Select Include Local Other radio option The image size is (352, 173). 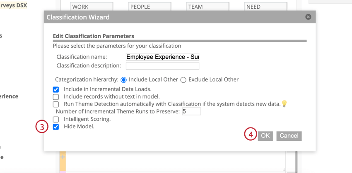tap(124, 80)
